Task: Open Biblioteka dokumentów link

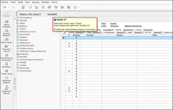Action: click(x=133, y=26)
